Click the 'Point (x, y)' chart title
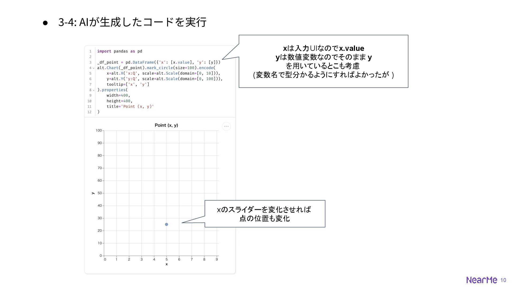This screenshot has width=514, height=289. tap(166, 125)
